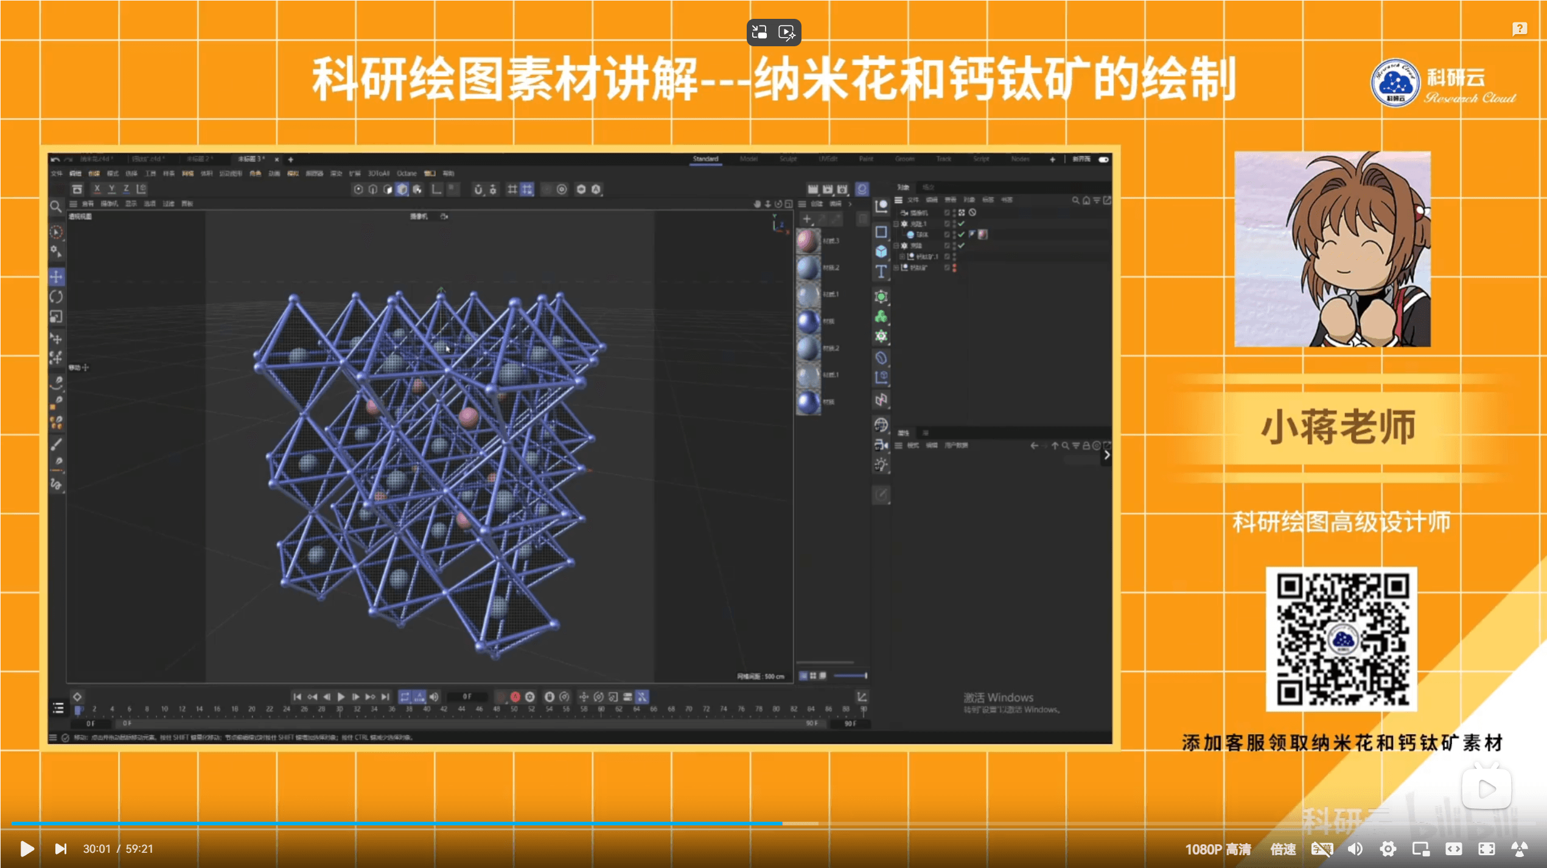This screenshot has width=1547, height=868.
Task: Click the video player volume icon
Action: [1355, 849]
